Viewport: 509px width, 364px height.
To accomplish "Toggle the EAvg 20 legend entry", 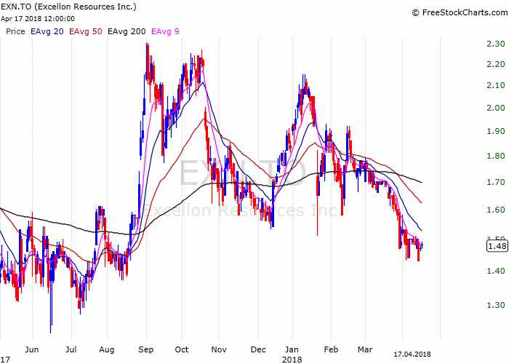I will (47, 31).
